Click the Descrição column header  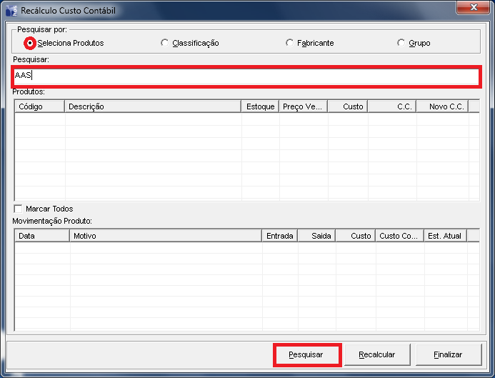click(153, 106)
